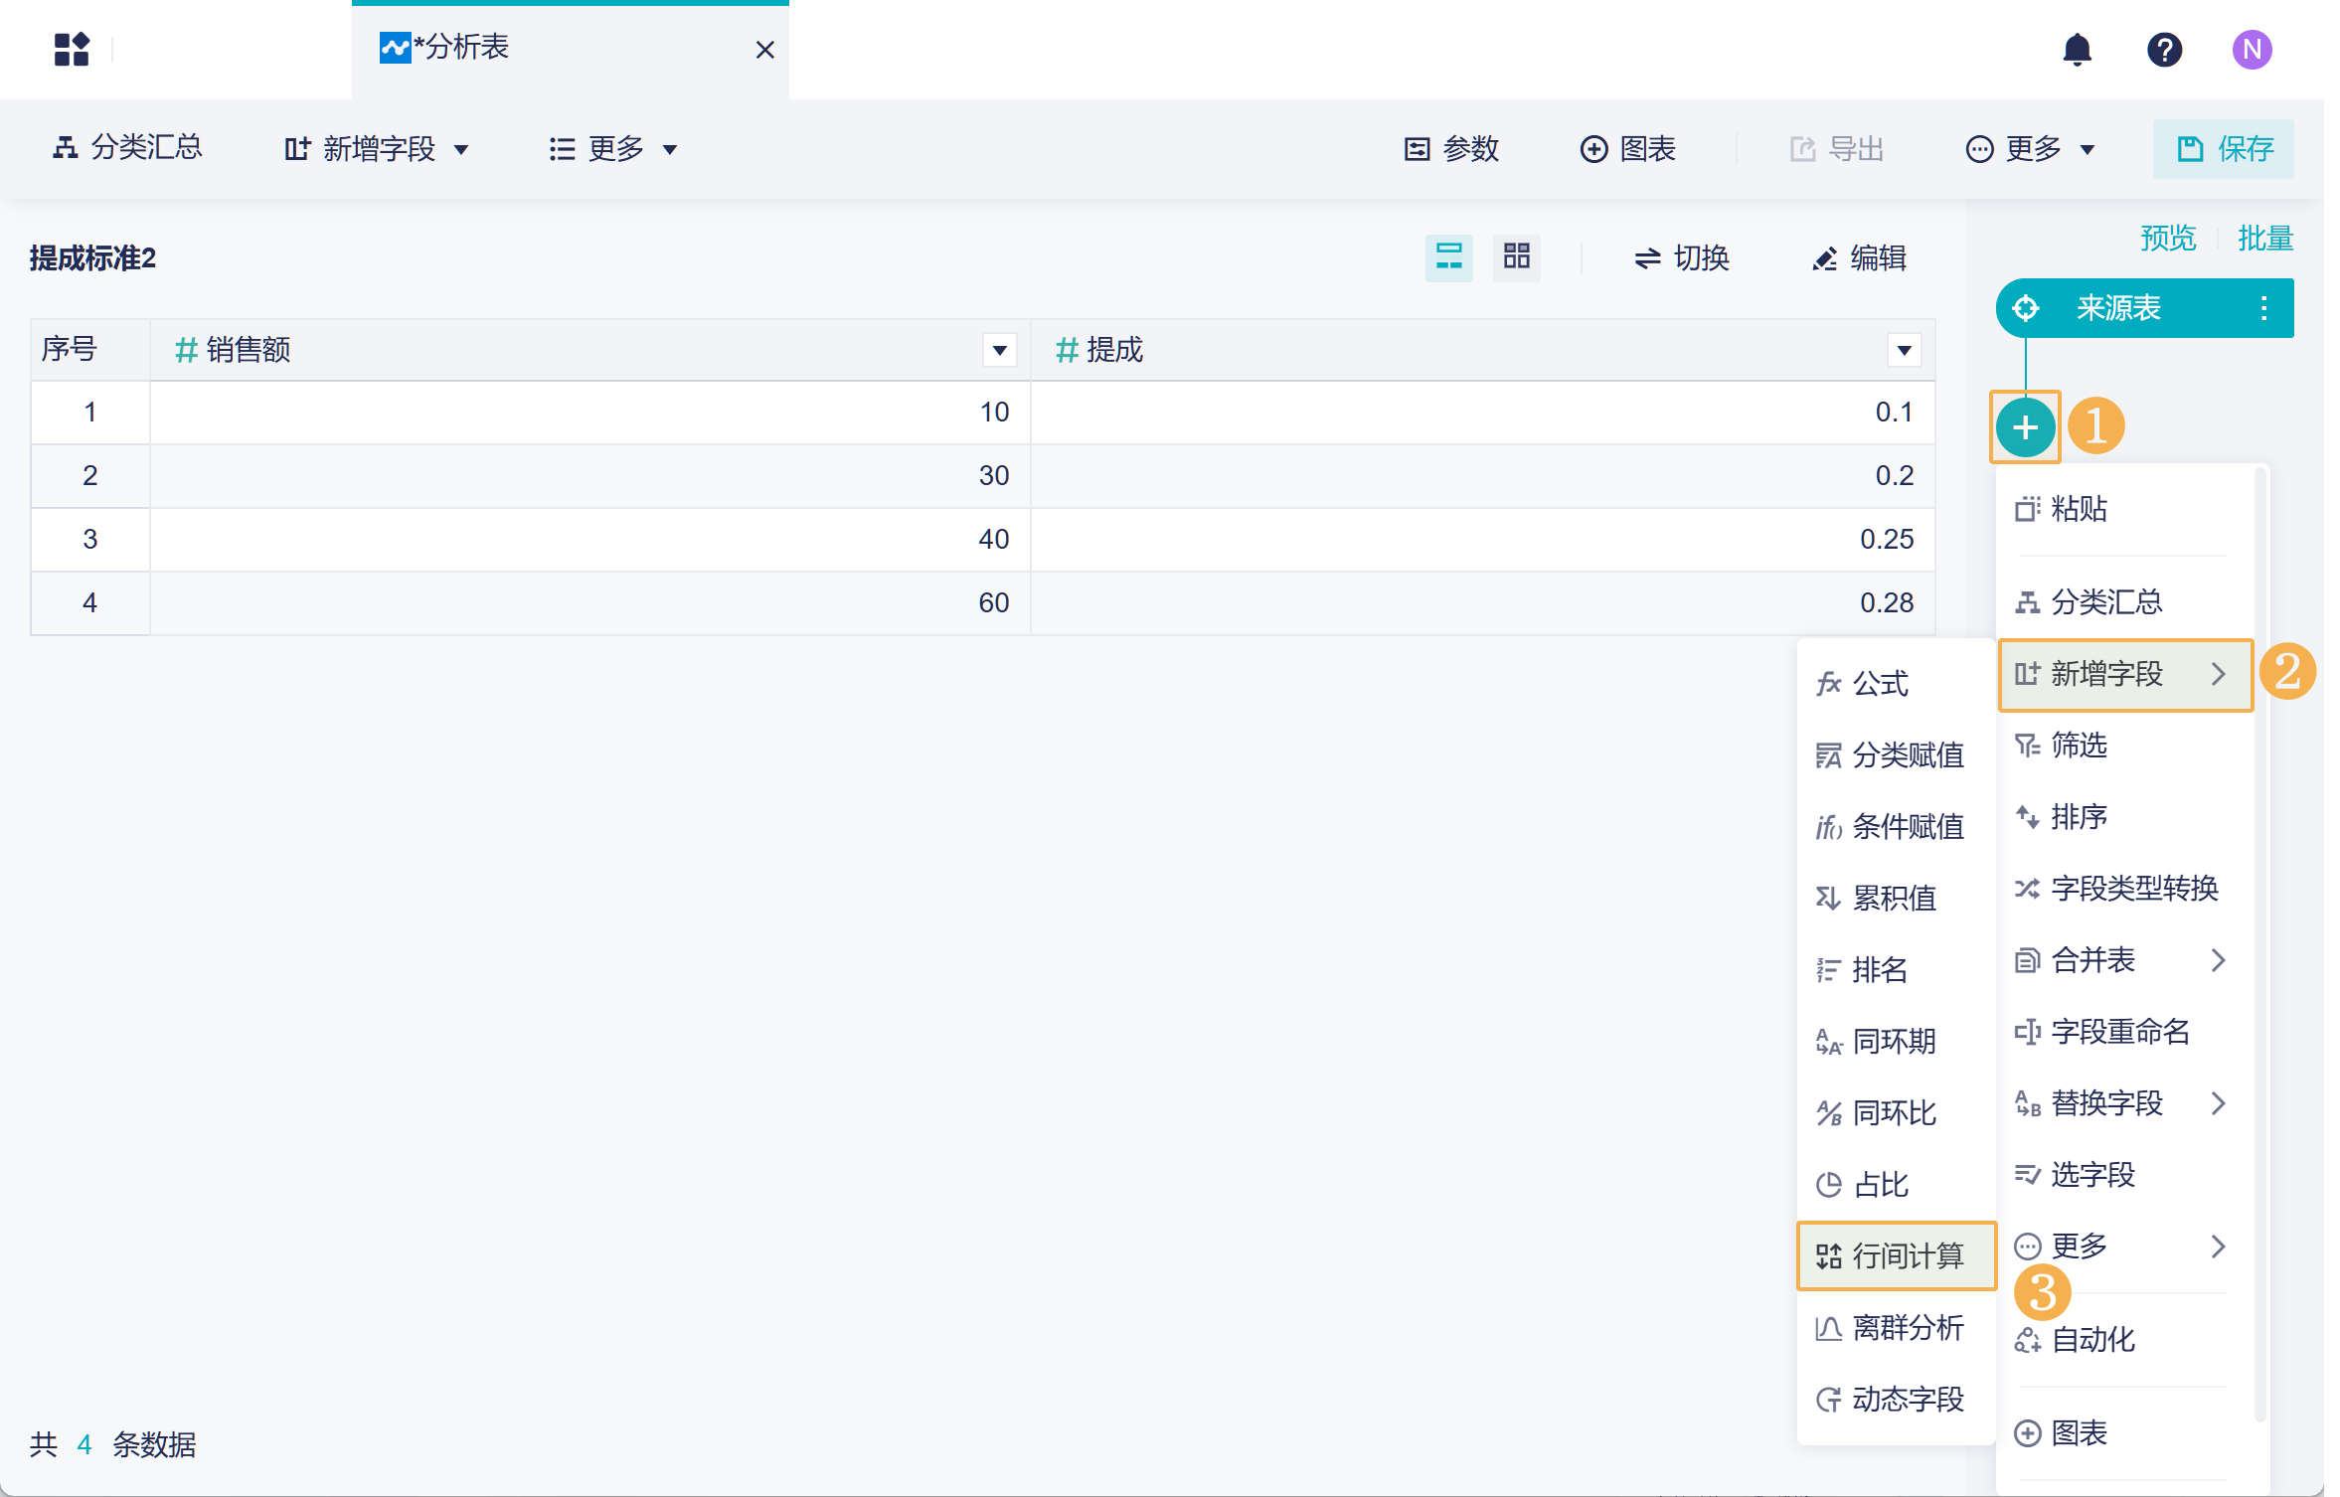
Task: Click the 参数 parameters toolbar button
Action: 1451,149
